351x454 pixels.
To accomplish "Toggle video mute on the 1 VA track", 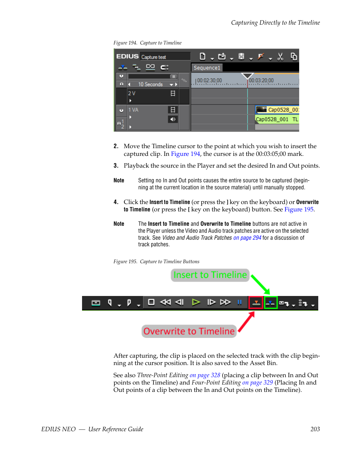I will 173,110.
